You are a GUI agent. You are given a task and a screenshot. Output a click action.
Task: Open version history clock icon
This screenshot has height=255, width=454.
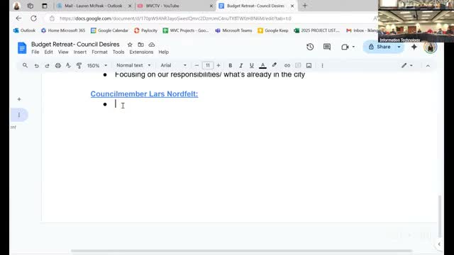(310, 47)
